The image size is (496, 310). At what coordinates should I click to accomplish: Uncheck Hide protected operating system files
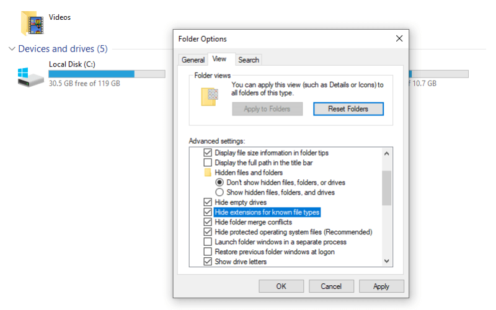[208, 232]
